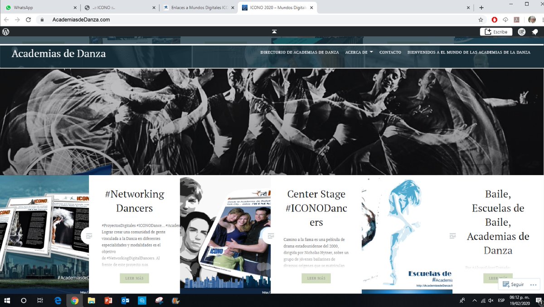The height and width of the screenshot is (307, 544).
Task: Bookmark this page with the star icon
Action: (x=481, y=20)
